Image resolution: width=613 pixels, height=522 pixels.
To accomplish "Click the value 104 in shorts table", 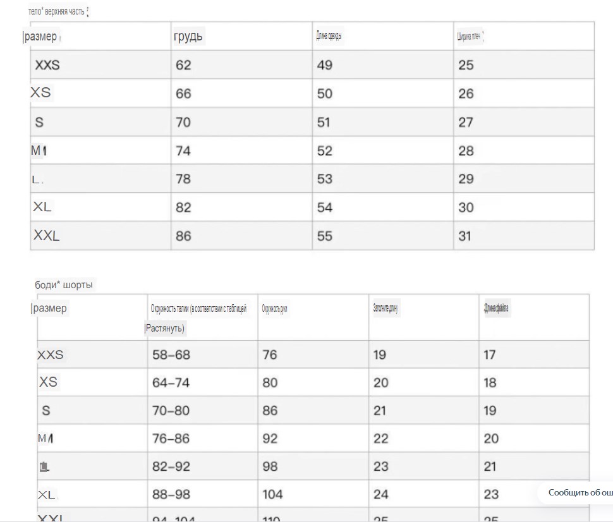I will click(272, 494).
